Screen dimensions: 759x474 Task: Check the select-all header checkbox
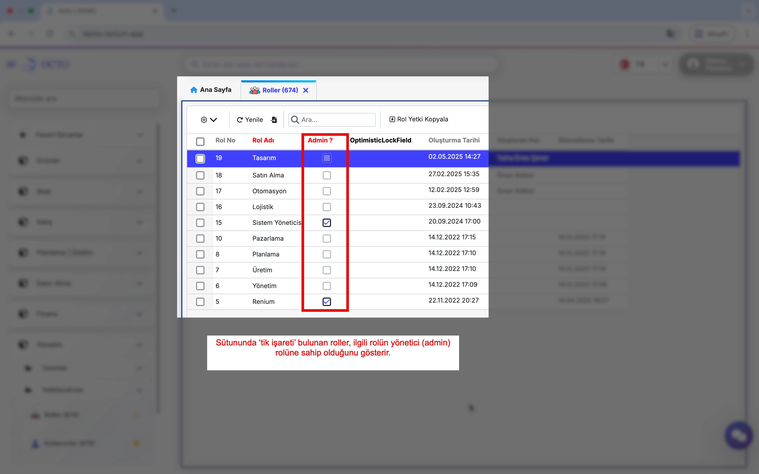[x=200, y=141]
